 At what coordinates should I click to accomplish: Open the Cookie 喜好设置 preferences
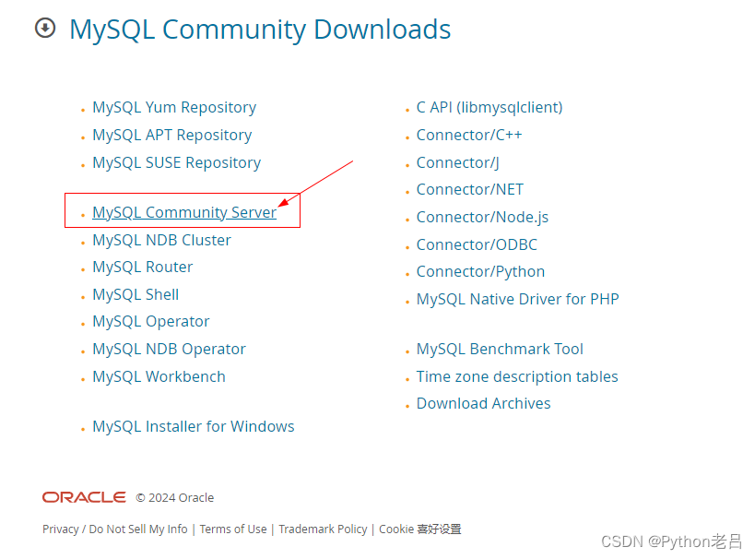420,529
